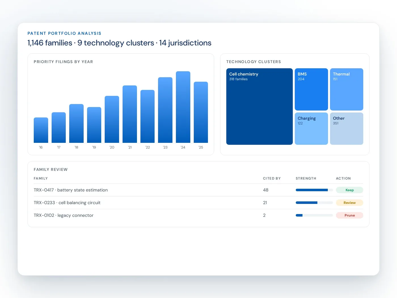Click the STRENGTH column header
Image resolution: width=397 pixels, height=298 pixels.
(306, 179)
